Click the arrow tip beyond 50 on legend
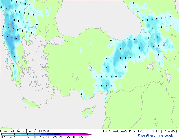The image size is (179, 138). pos(89,134)
